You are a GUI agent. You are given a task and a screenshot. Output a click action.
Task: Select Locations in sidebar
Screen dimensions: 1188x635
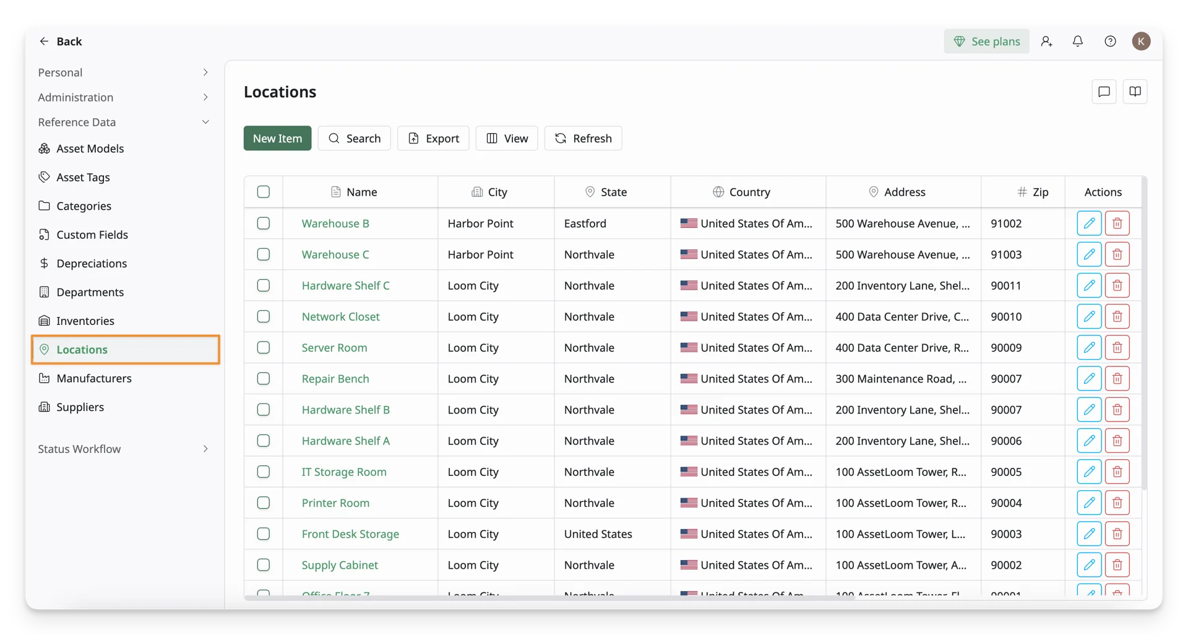pos(126,350)
